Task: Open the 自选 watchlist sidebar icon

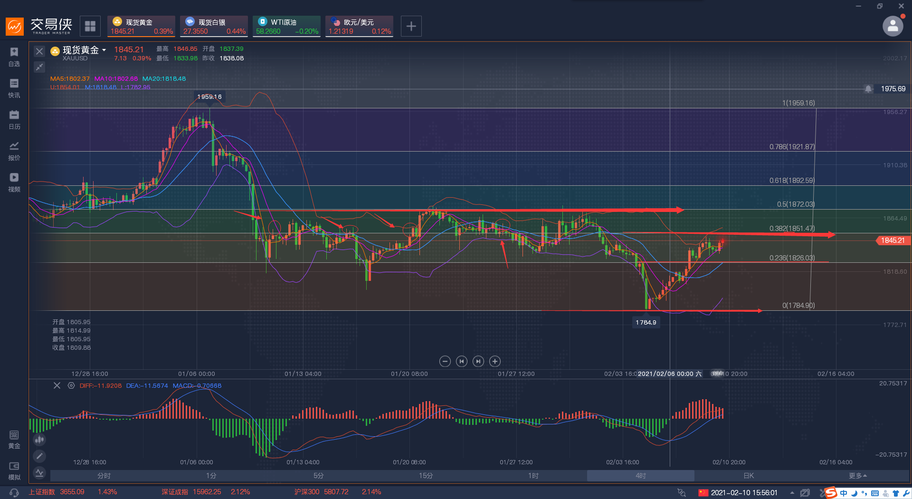Action: tap(14, 57)
